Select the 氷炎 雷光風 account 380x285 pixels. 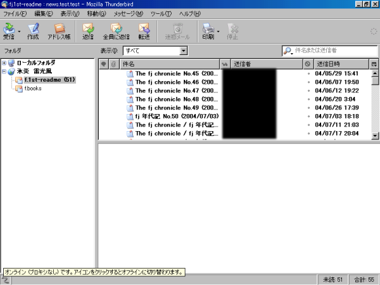tap(34, 71)
